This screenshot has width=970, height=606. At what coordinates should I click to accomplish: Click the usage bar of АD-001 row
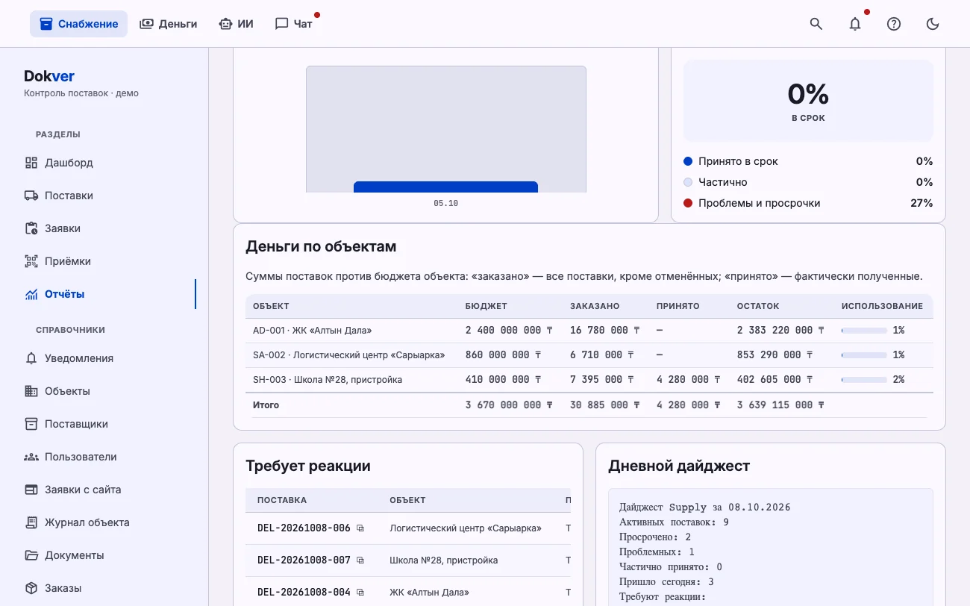click(864, 330)
